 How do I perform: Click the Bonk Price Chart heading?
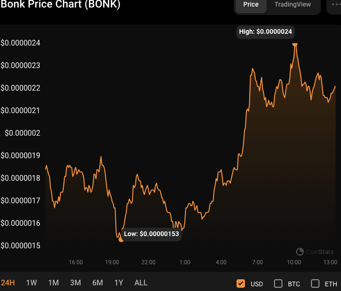60,4
